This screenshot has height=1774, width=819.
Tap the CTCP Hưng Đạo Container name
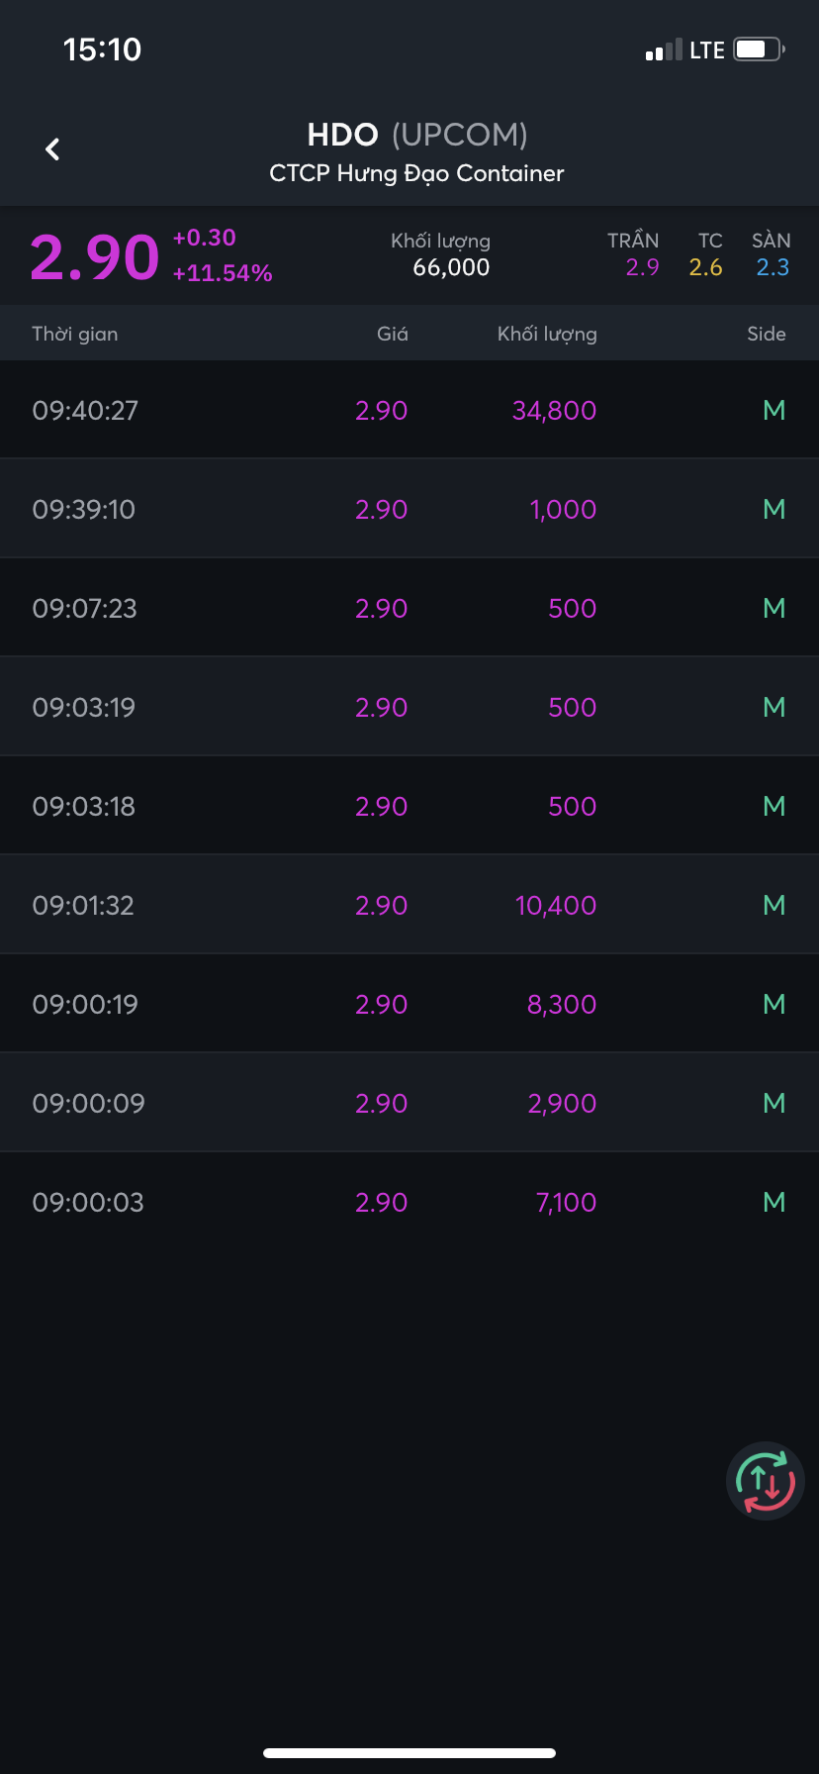(416, 173)
